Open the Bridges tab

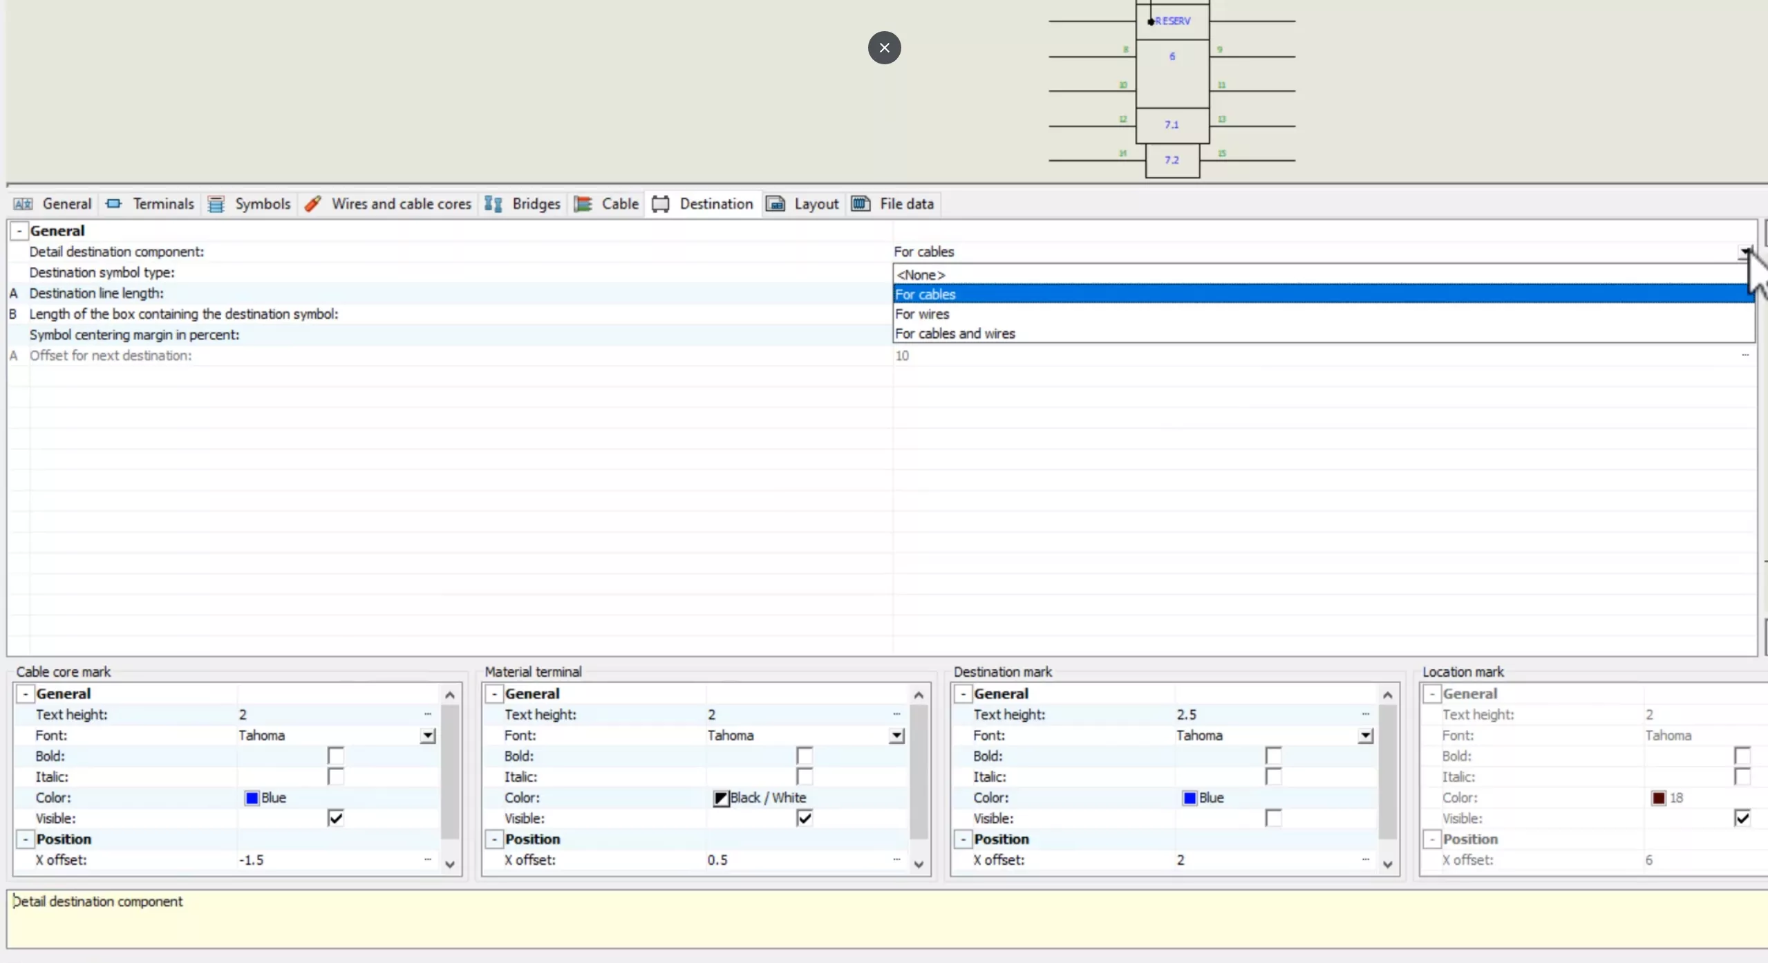(x=523, y=204)
